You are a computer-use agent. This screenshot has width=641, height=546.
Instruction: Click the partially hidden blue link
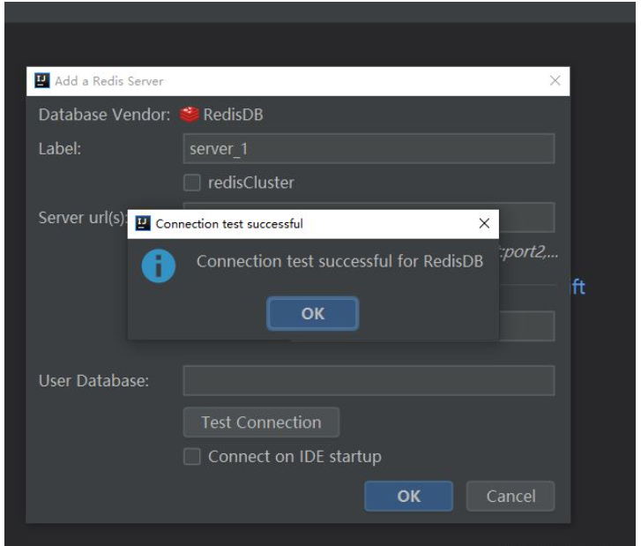pos(579,288)
